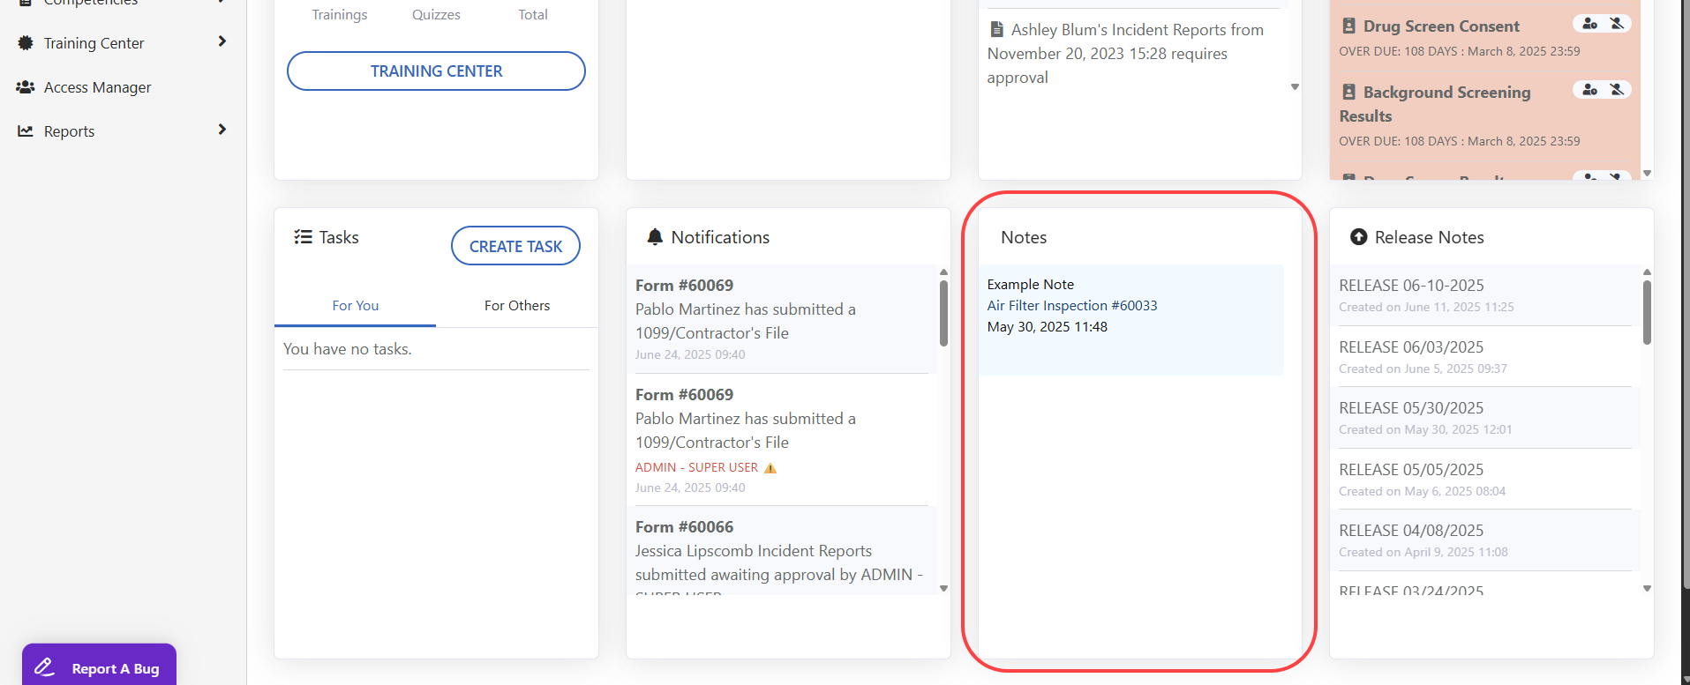Select the For You tasks tab

355,306
